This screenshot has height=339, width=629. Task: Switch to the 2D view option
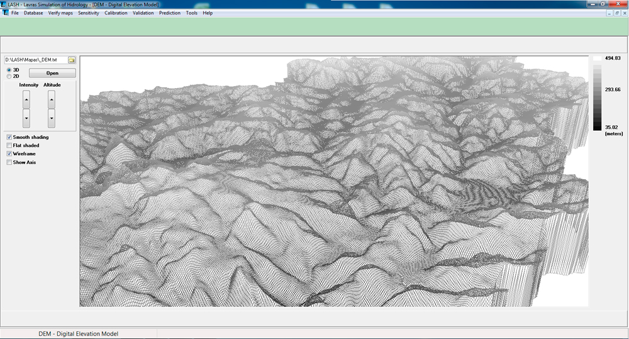(x=9, y=76)
